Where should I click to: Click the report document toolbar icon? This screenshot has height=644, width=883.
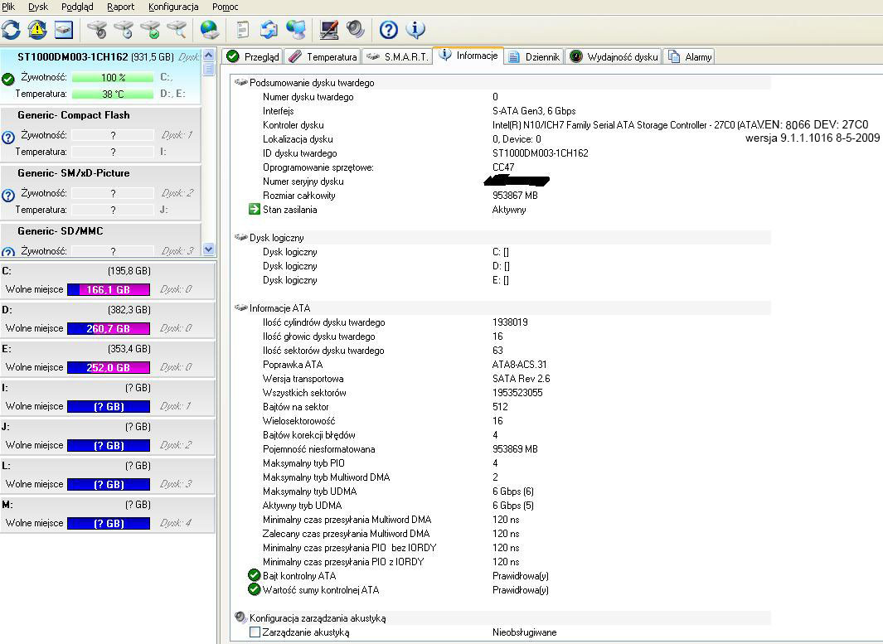click(x=243, y=30)
